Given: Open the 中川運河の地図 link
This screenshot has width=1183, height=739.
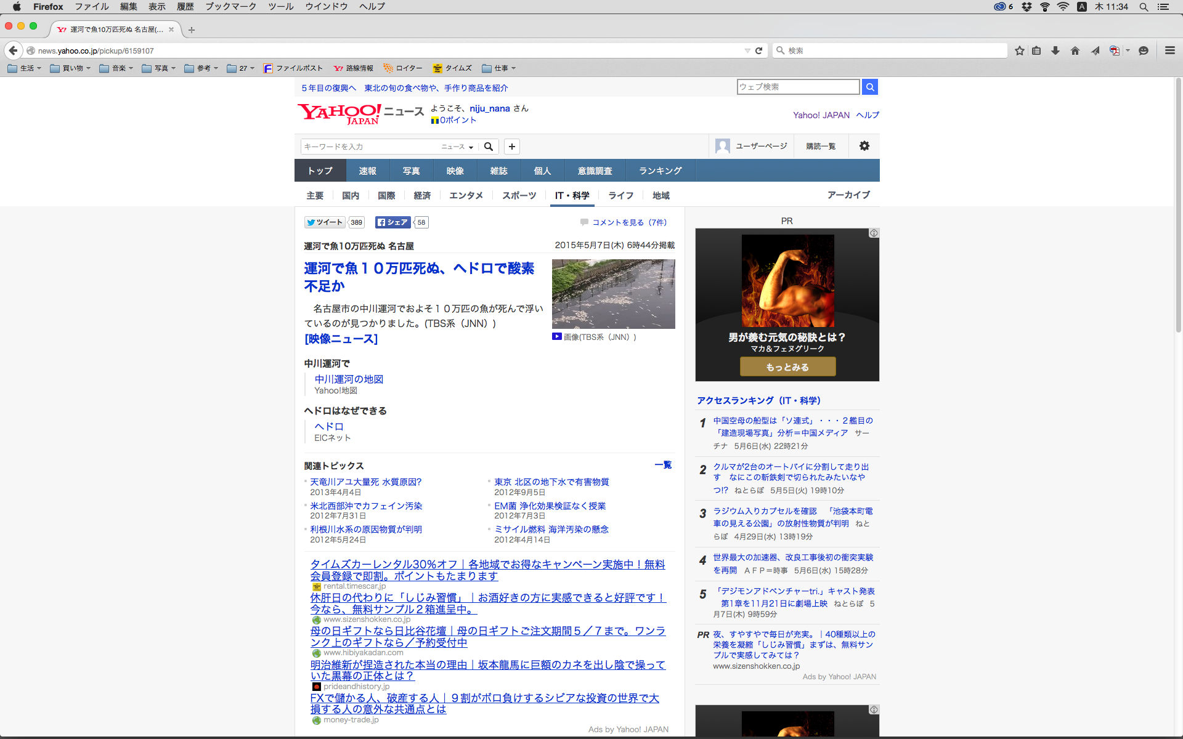Looking at the screenshot, I should 349,379.
